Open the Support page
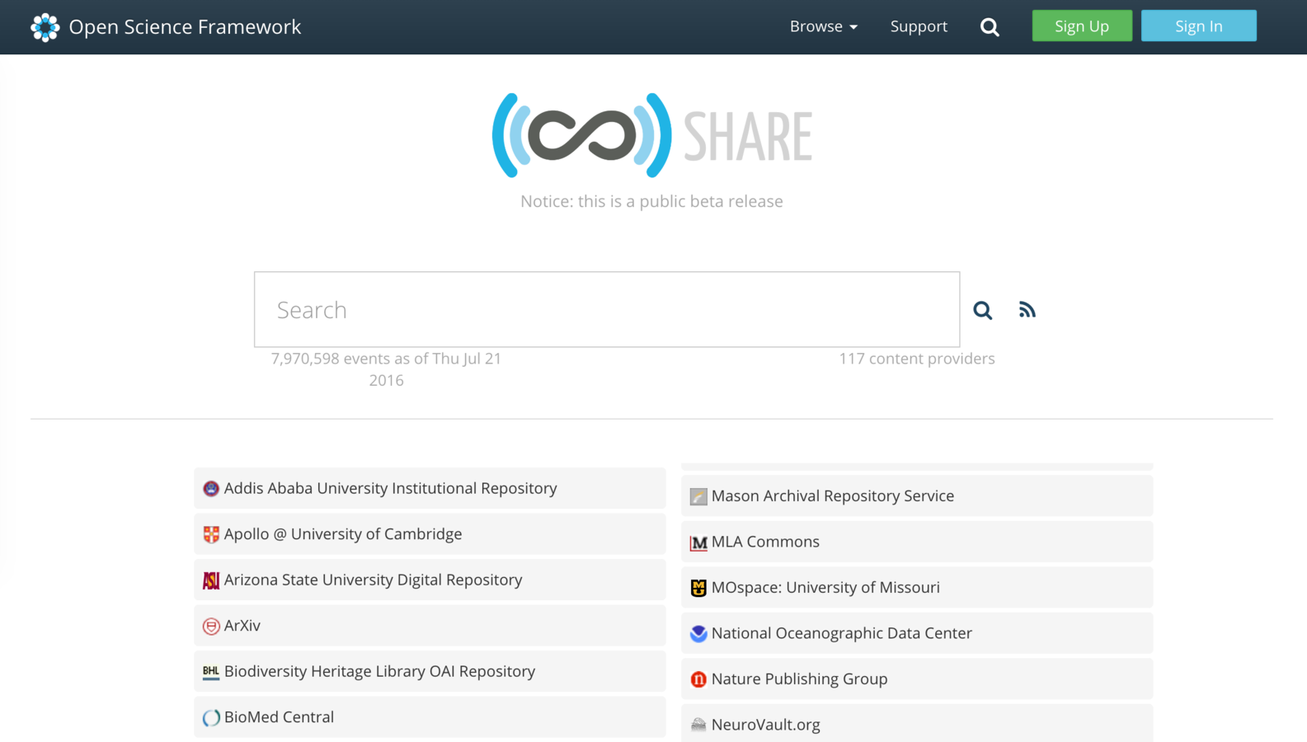 (919, 26)
